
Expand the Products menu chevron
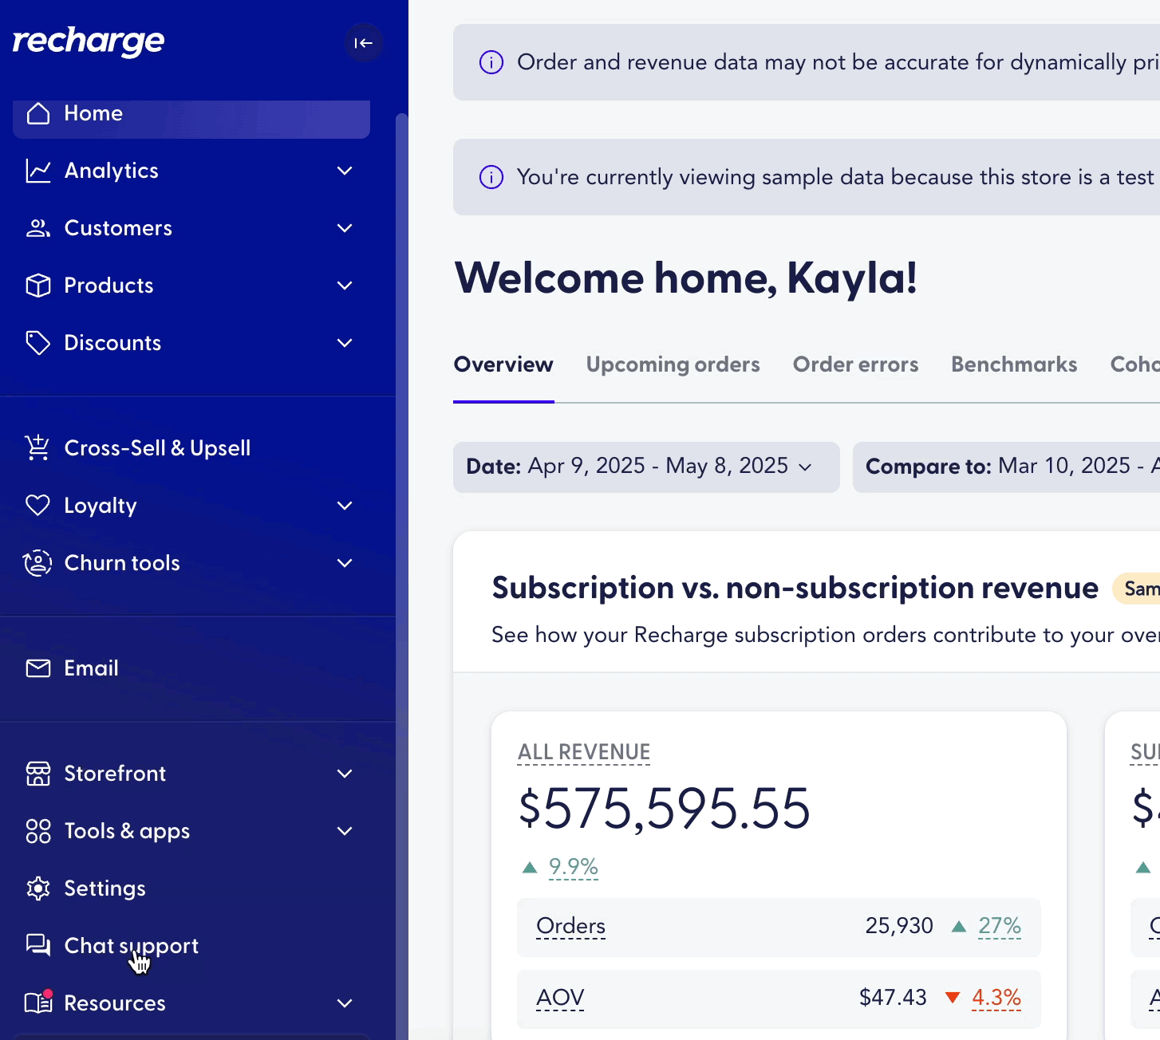click(345, 286)
